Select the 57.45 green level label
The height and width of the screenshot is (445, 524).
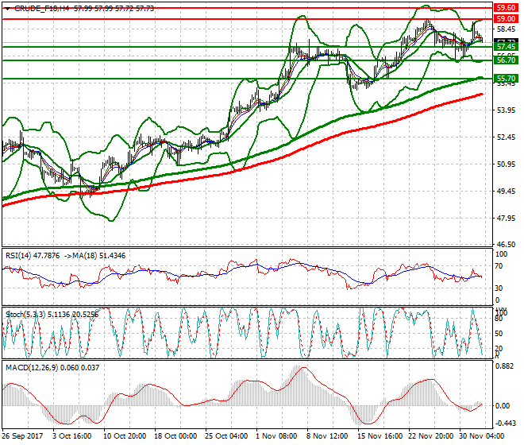[506, 47]
